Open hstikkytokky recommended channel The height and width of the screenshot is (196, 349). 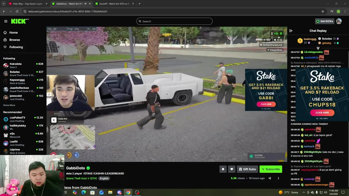point(23,127)
